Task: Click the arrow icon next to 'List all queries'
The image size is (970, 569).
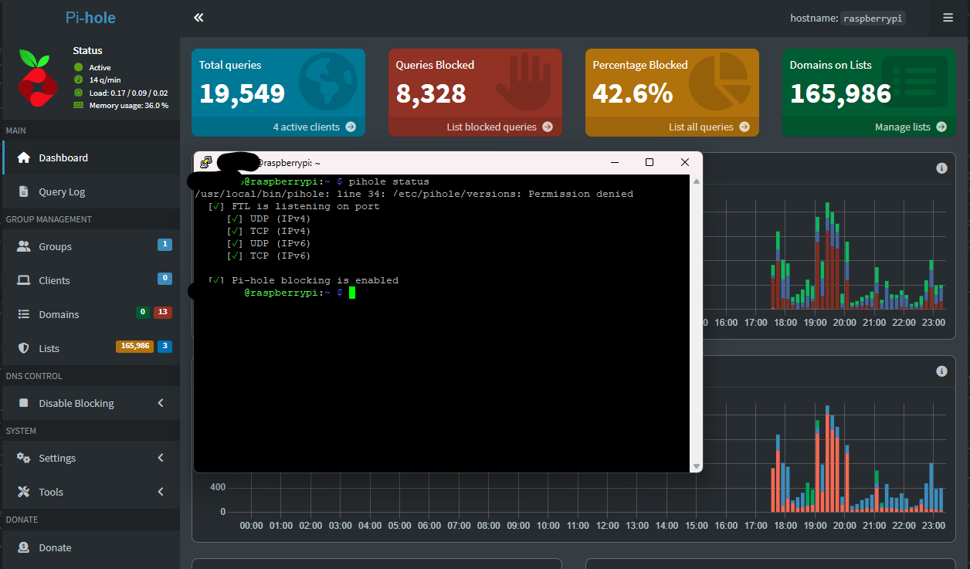Action: tap(744, 127)
